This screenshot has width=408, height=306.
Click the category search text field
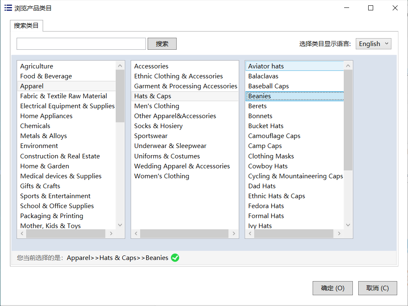81,44
